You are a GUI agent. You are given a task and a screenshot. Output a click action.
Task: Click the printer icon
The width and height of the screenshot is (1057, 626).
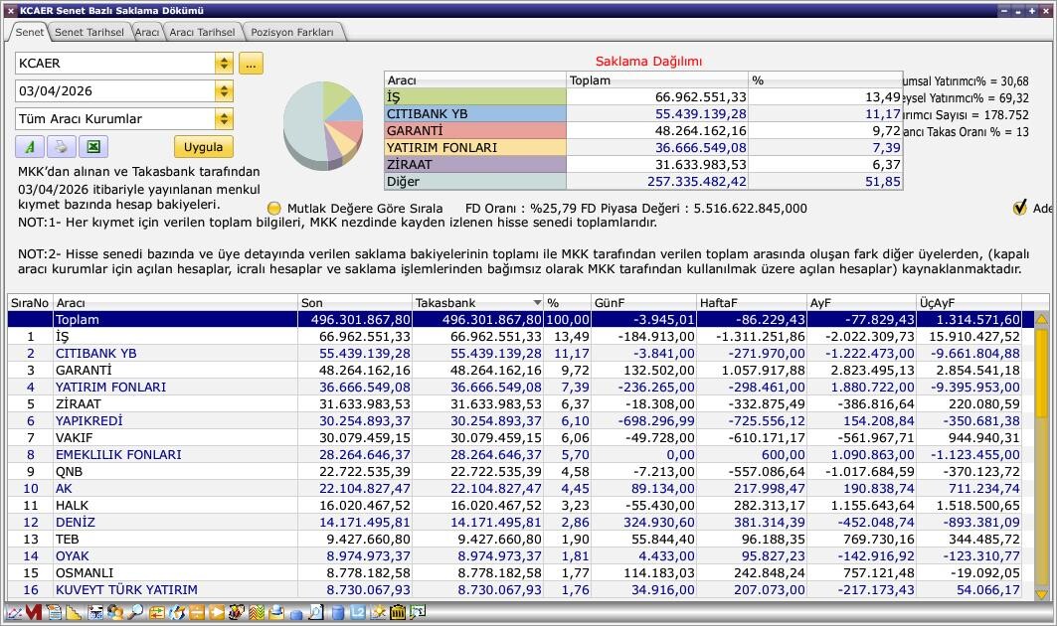pyautogui.click(x=61, y=147)
